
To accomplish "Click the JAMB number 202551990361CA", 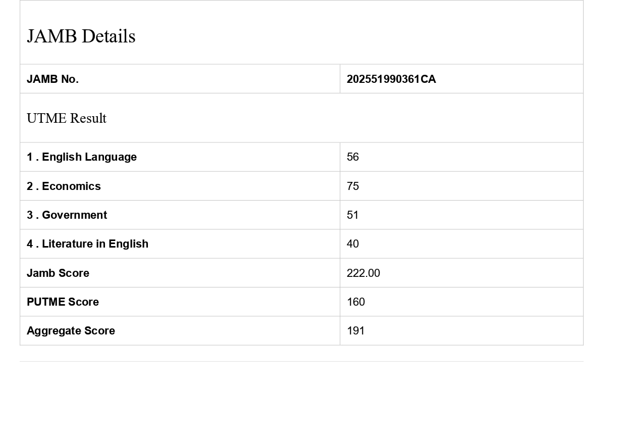I will [391, 79].
